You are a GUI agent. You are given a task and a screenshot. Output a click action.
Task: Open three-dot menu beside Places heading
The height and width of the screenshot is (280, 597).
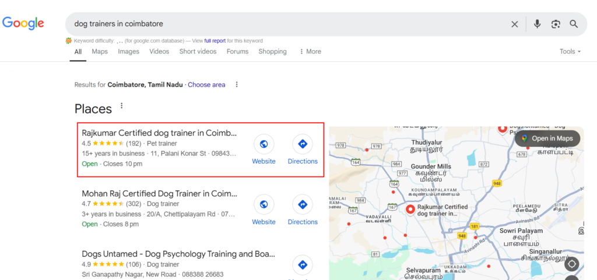point(122,106)
